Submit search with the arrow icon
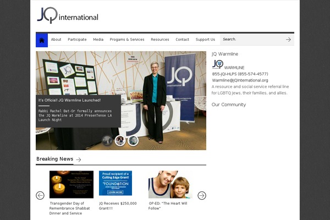Image resolution: width=330 pixels, height=220 pixels. click(288, 40)
